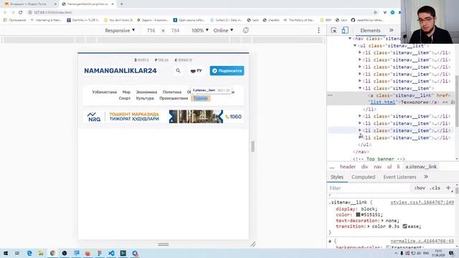Click the #515151 color swatch
The width and height of the screenshot is (459, 258).
click(358, 215)
